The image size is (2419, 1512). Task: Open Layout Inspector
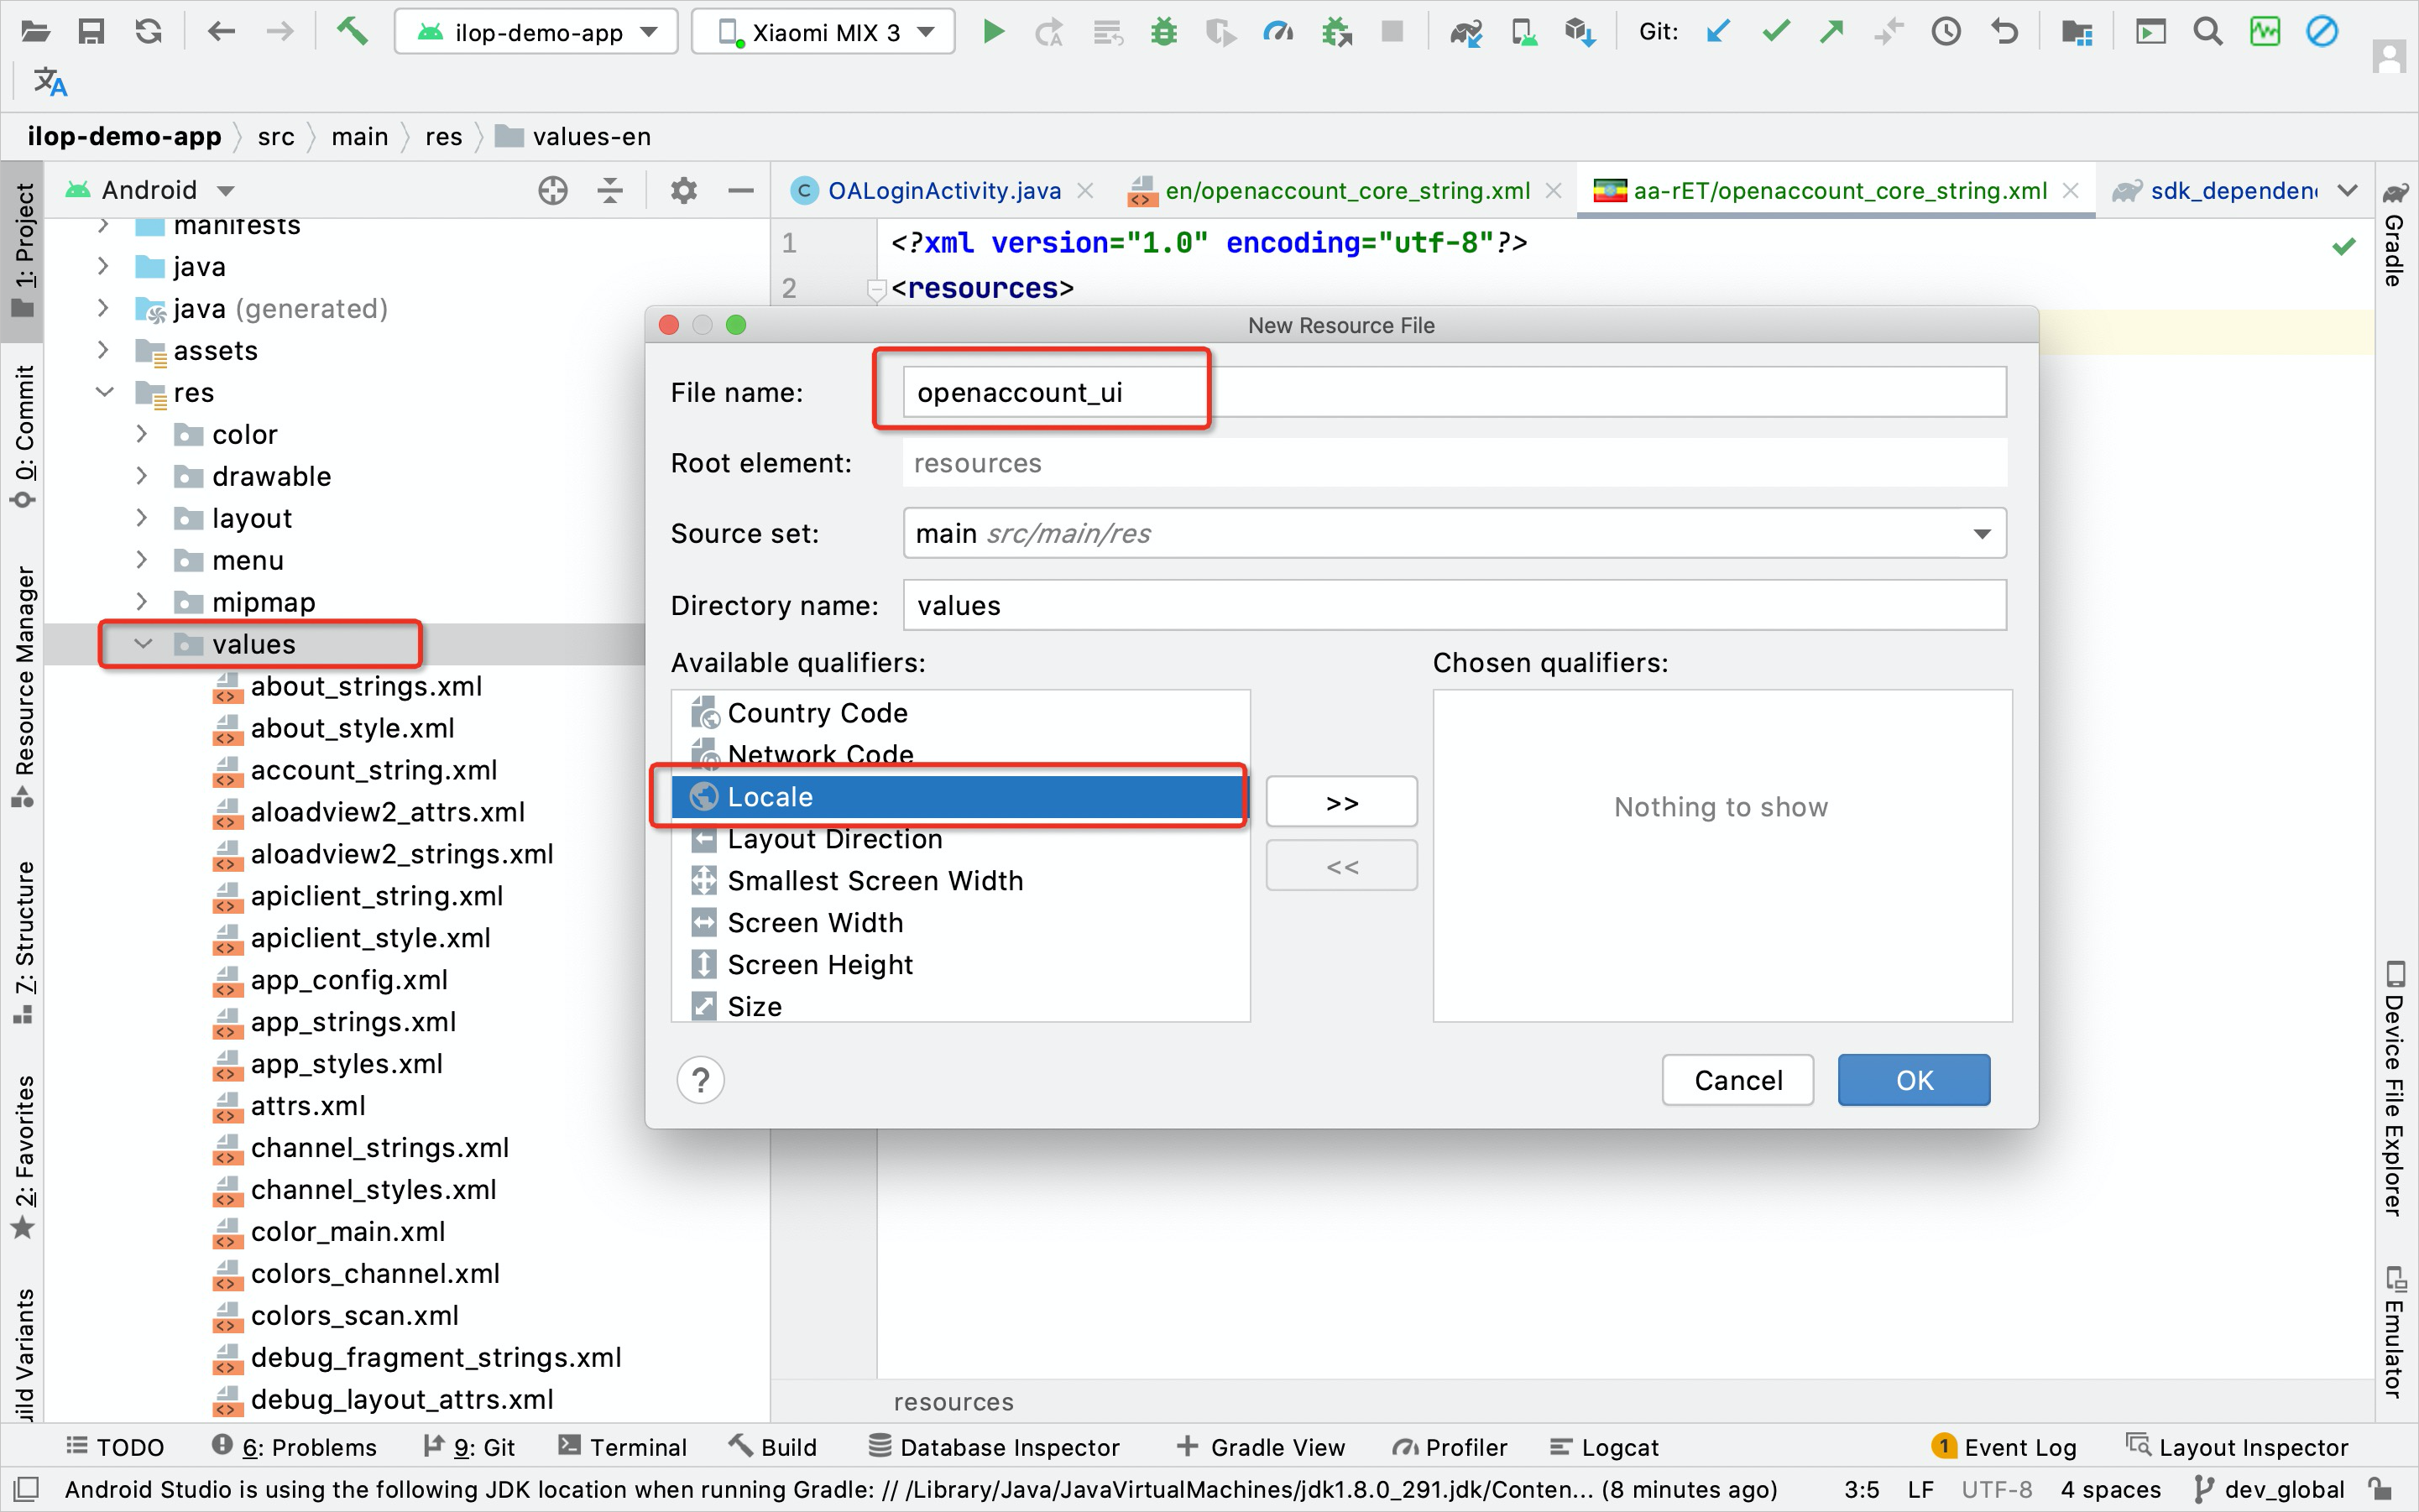(x=2237, y=1447)
